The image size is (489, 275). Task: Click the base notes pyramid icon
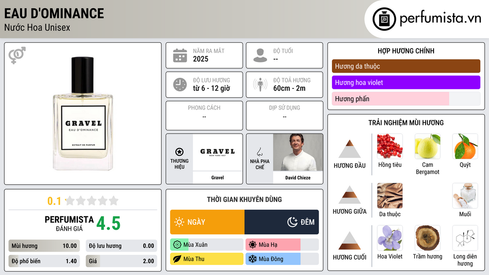pos(350,241)
